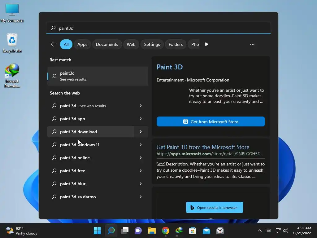Switch to the Apps filter tab

click(82, 44)
